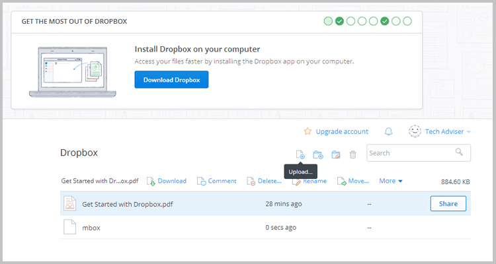Click 'GET THE MOST OUT OF DROPBOX' title
The width and height of the screenshot is (496, 264).
click(74, 22)
